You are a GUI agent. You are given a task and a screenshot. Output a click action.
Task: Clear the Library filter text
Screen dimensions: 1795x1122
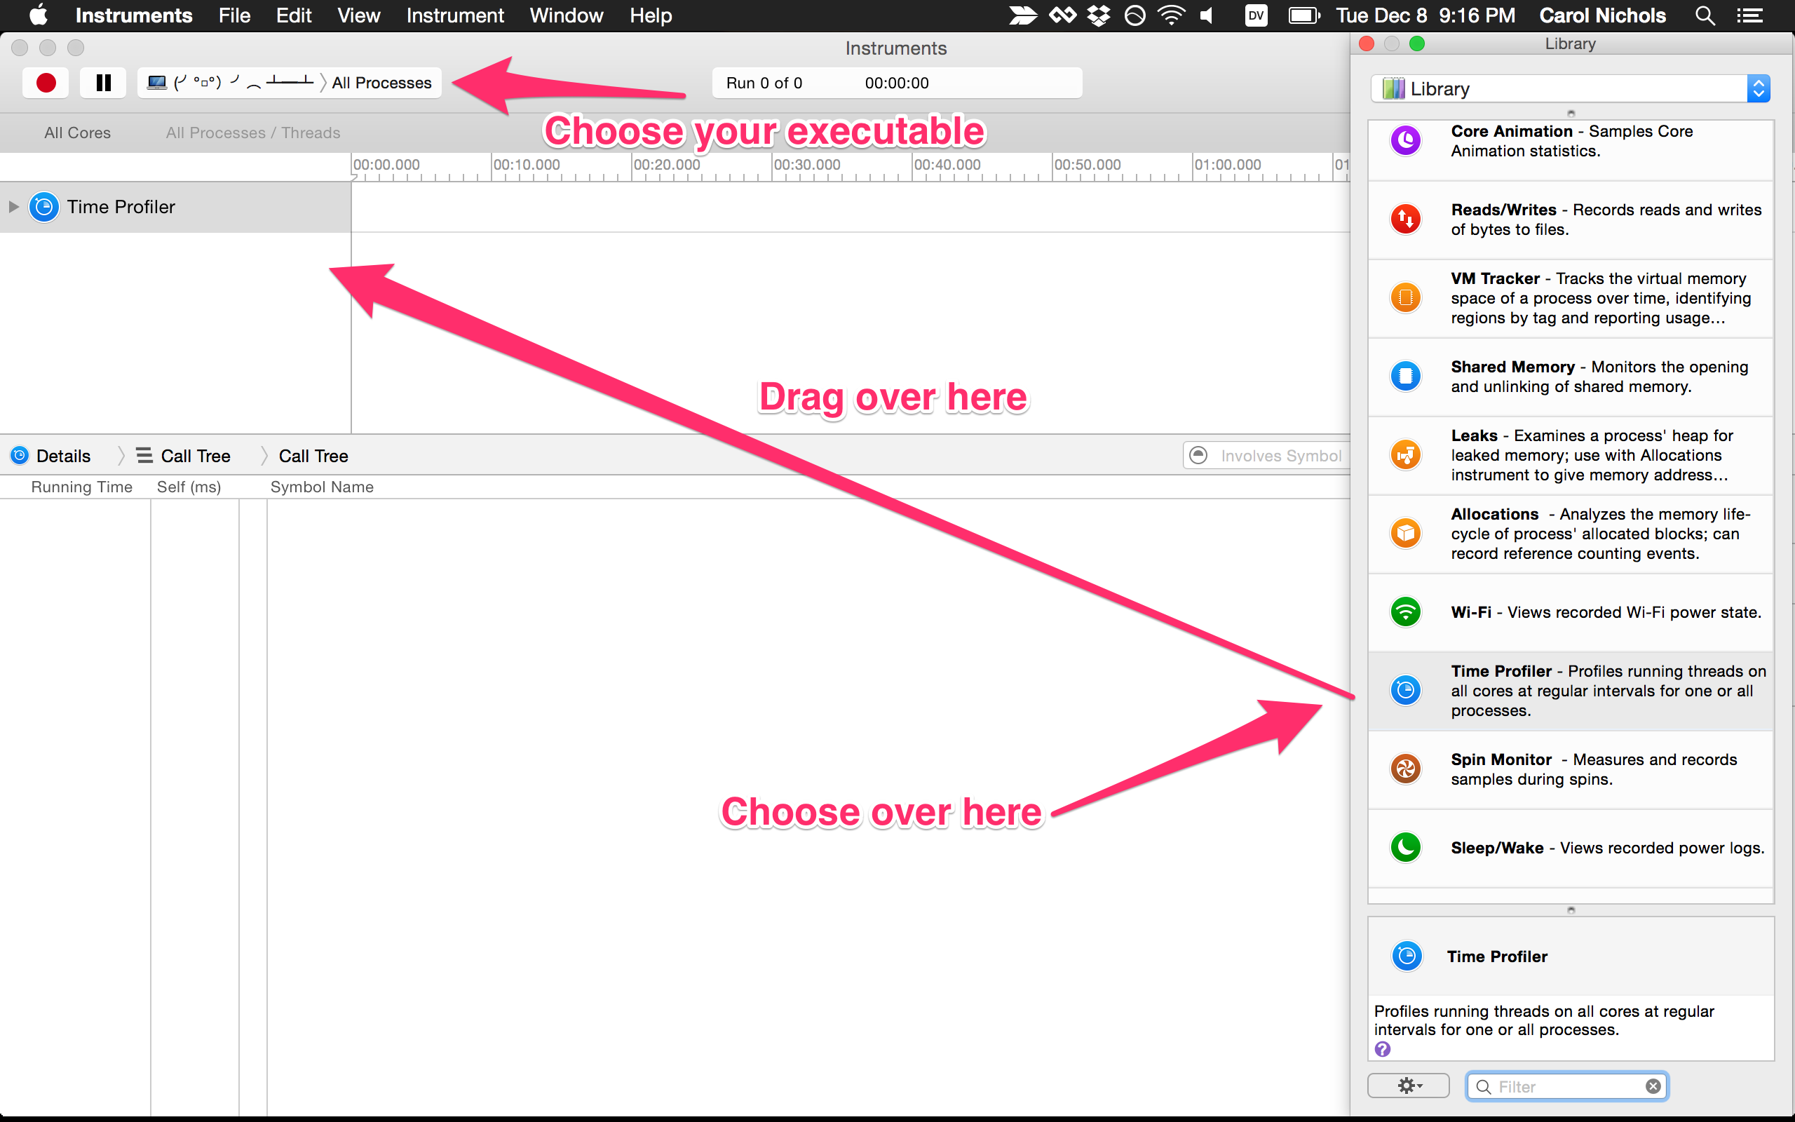coord(1653,1086)
